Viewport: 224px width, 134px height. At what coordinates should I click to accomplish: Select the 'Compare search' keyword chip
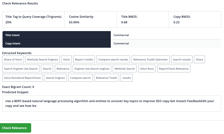pos(80,78)
